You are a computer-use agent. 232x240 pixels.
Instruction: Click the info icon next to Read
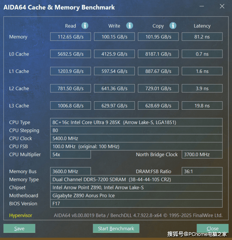pyautogui.click(x=85, y=26)
